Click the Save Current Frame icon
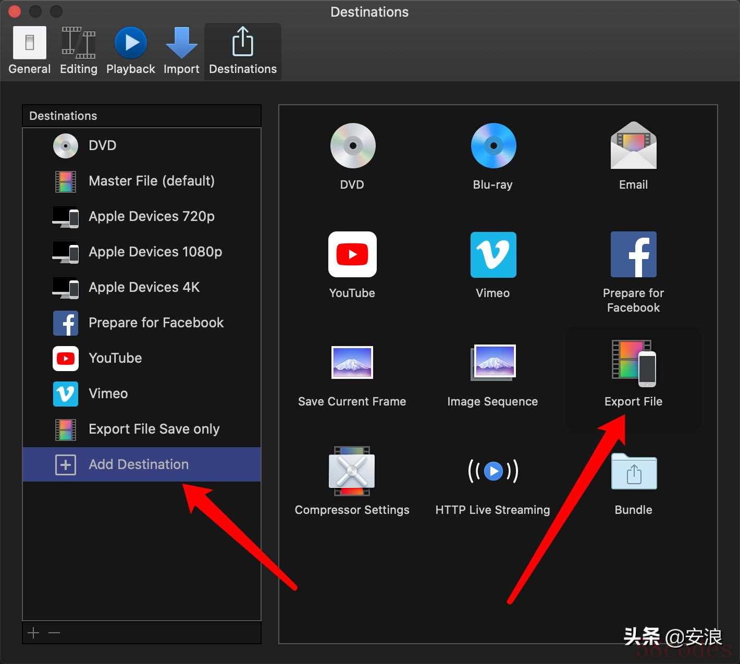 (x=352, y=362)
